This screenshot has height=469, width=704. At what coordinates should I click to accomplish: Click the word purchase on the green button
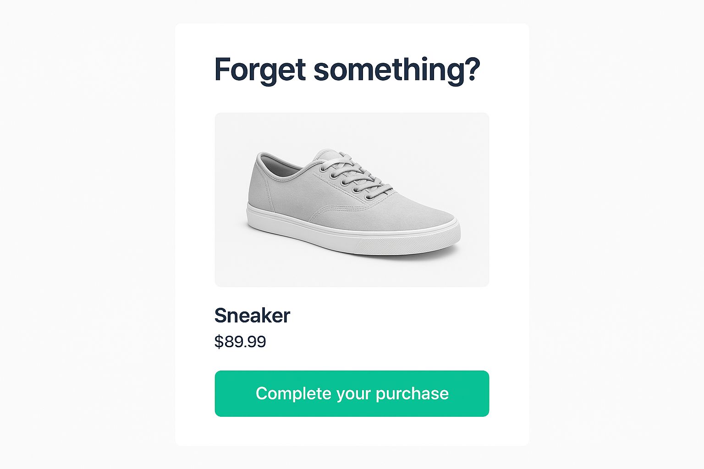412,393
